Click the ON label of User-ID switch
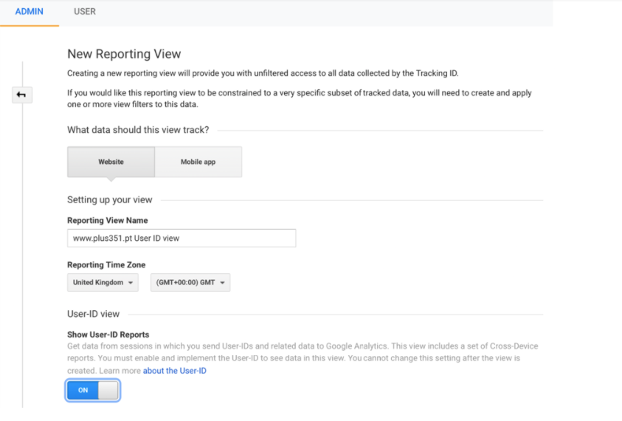 click(83, 390)
